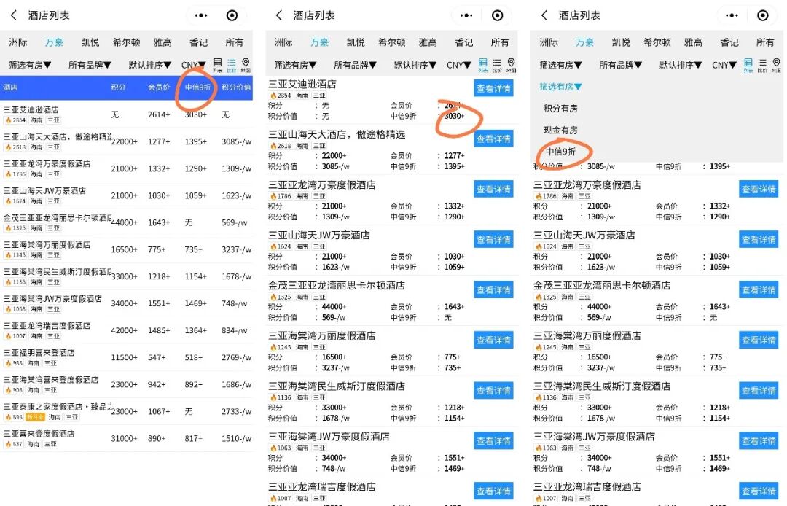
Task: Expand 所有品牌 dropdown in left panel
Action: [x=90, y=65]
